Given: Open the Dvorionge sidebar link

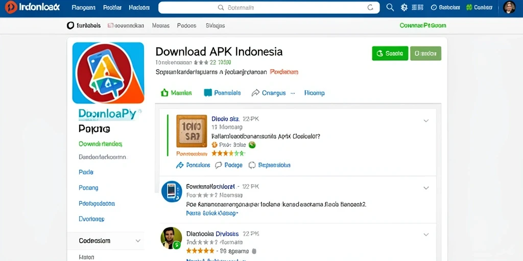Looking at the screenshot, I should (x=92, y=219).
